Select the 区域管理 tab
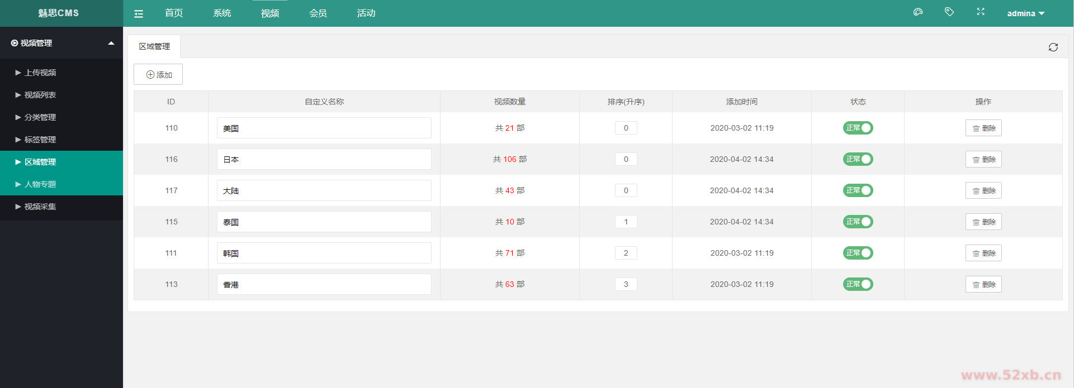Viewport: 1074px width, 388px height. pyautogui.click(x=154, y=46)
